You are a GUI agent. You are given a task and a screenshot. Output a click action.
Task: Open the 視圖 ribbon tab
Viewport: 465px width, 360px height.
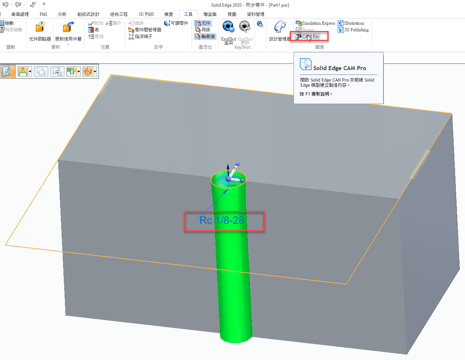(x=232, y=14)
